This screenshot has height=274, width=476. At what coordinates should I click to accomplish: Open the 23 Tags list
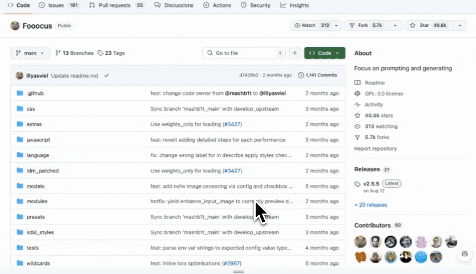[x=111, y=53]
